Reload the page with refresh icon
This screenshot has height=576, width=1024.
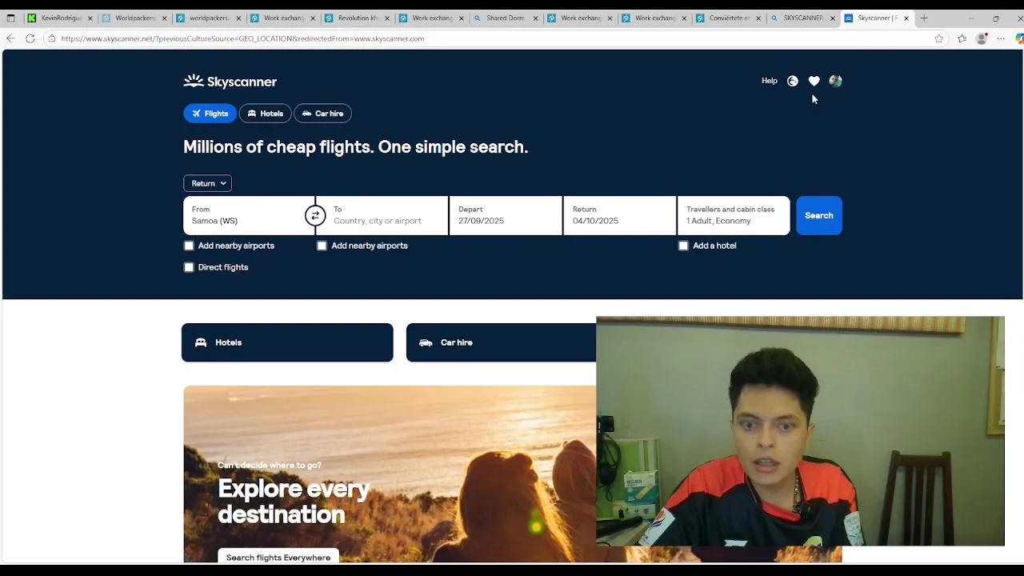click(30, 38)
